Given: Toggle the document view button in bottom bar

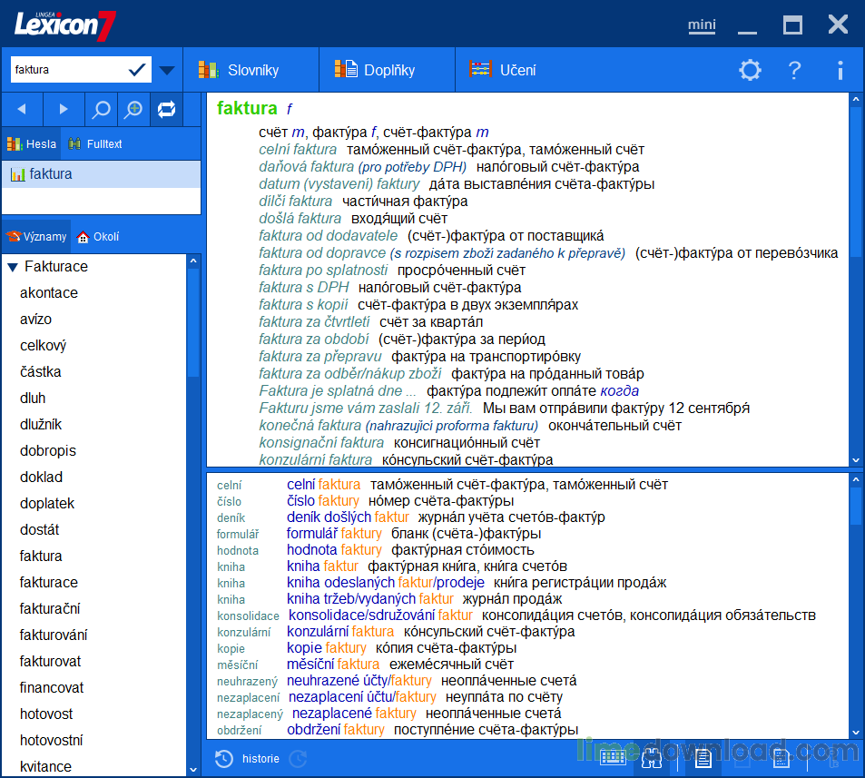Looking at the screenshot, I should (703, 757).
